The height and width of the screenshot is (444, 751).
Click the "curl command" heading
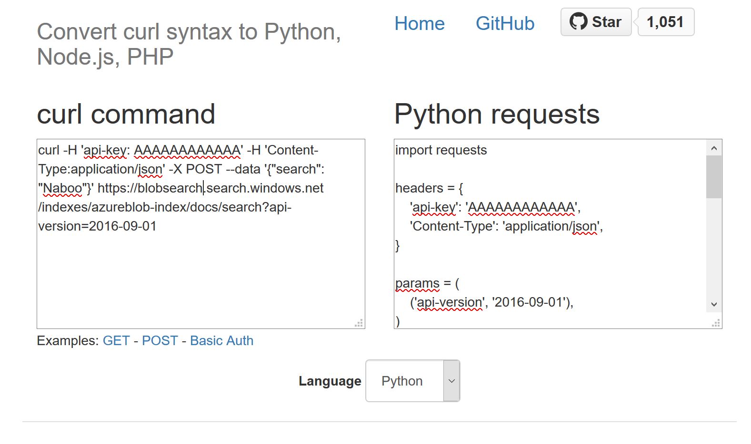(126, 114)
